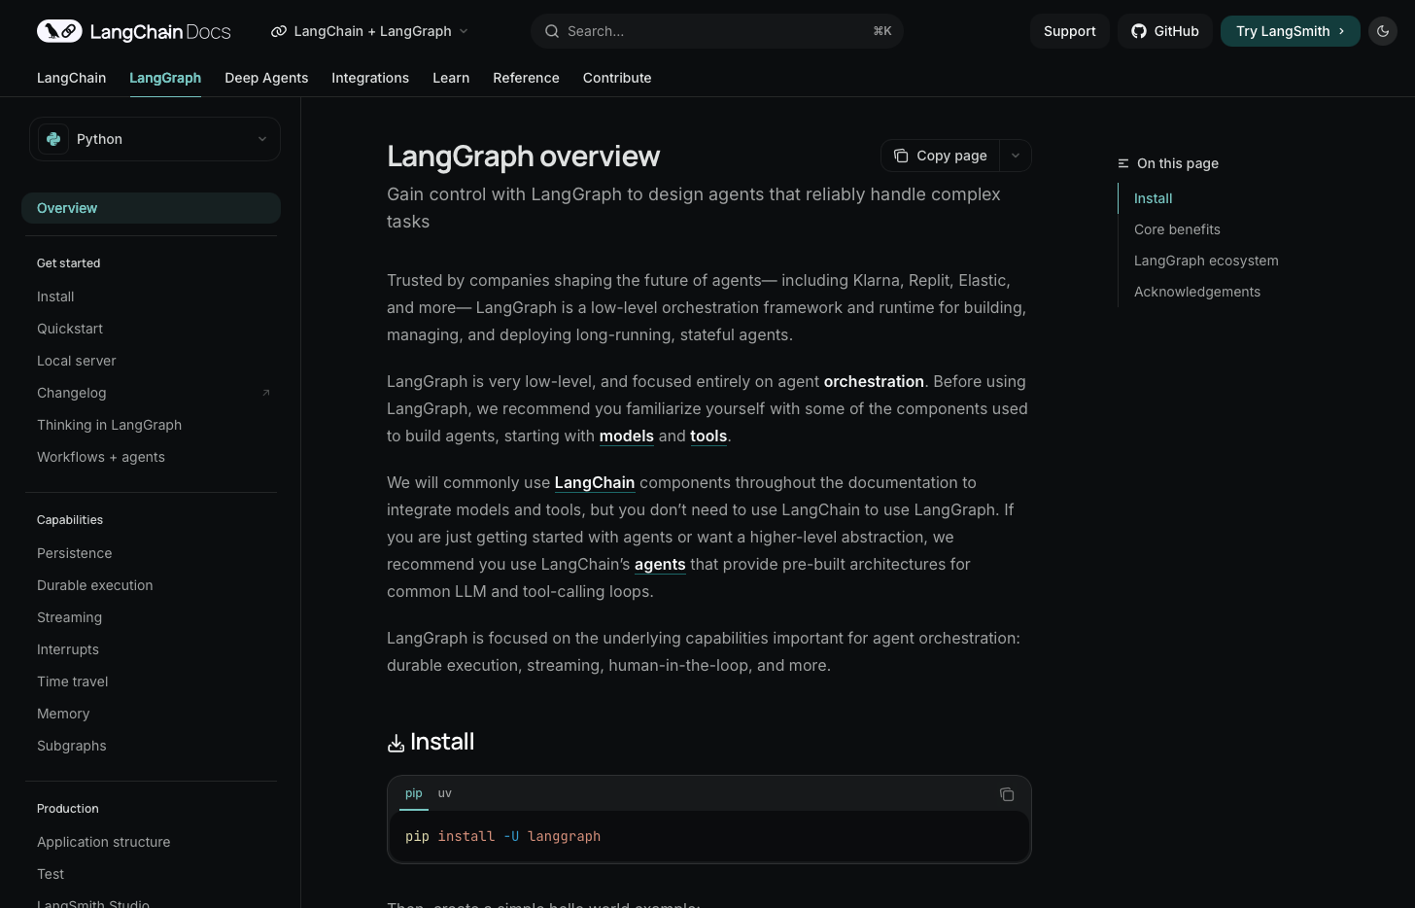Jump to Acknowledgements section

(1197, 292)
